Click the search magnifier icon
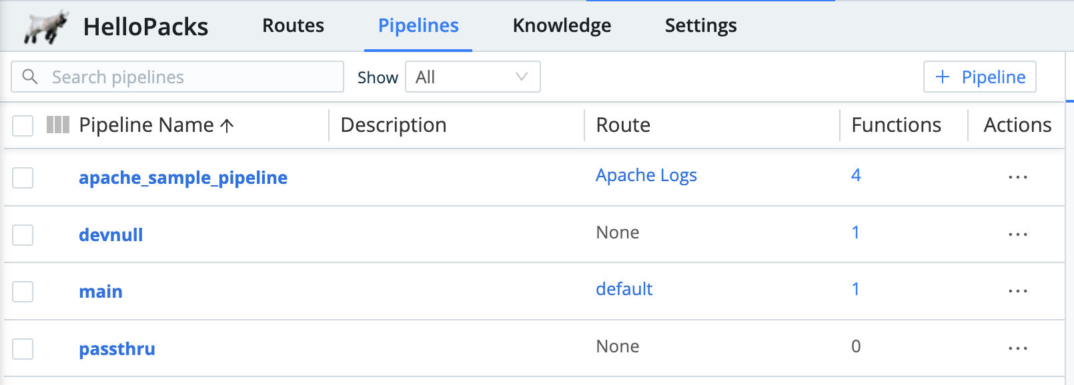 (x=30, y=77)
